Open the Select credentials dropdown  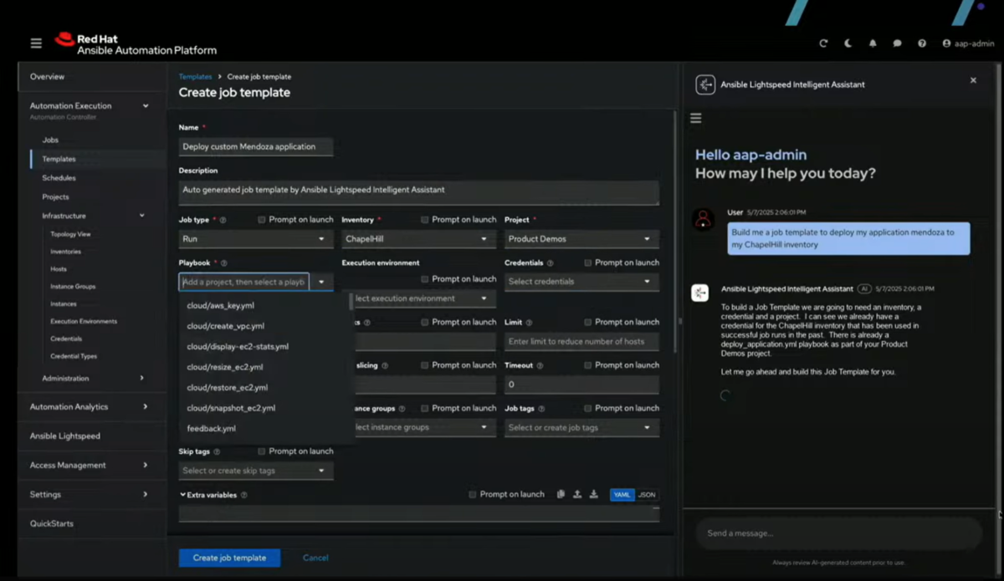pyautogui.click(x=581, y=282)
